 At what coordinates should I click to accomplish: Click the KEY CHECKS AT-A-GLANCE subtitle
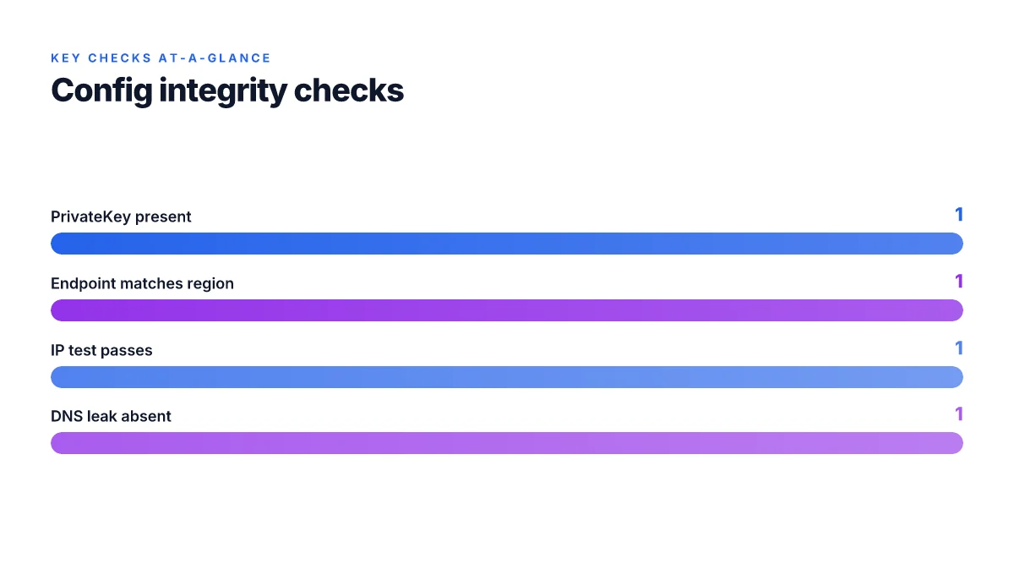click(161, 58)
